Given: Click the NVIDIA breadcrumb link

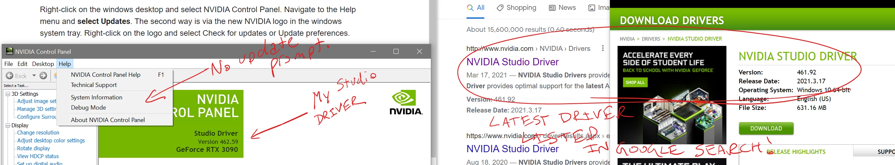Looking at the screenshot, I should point(627,39).
